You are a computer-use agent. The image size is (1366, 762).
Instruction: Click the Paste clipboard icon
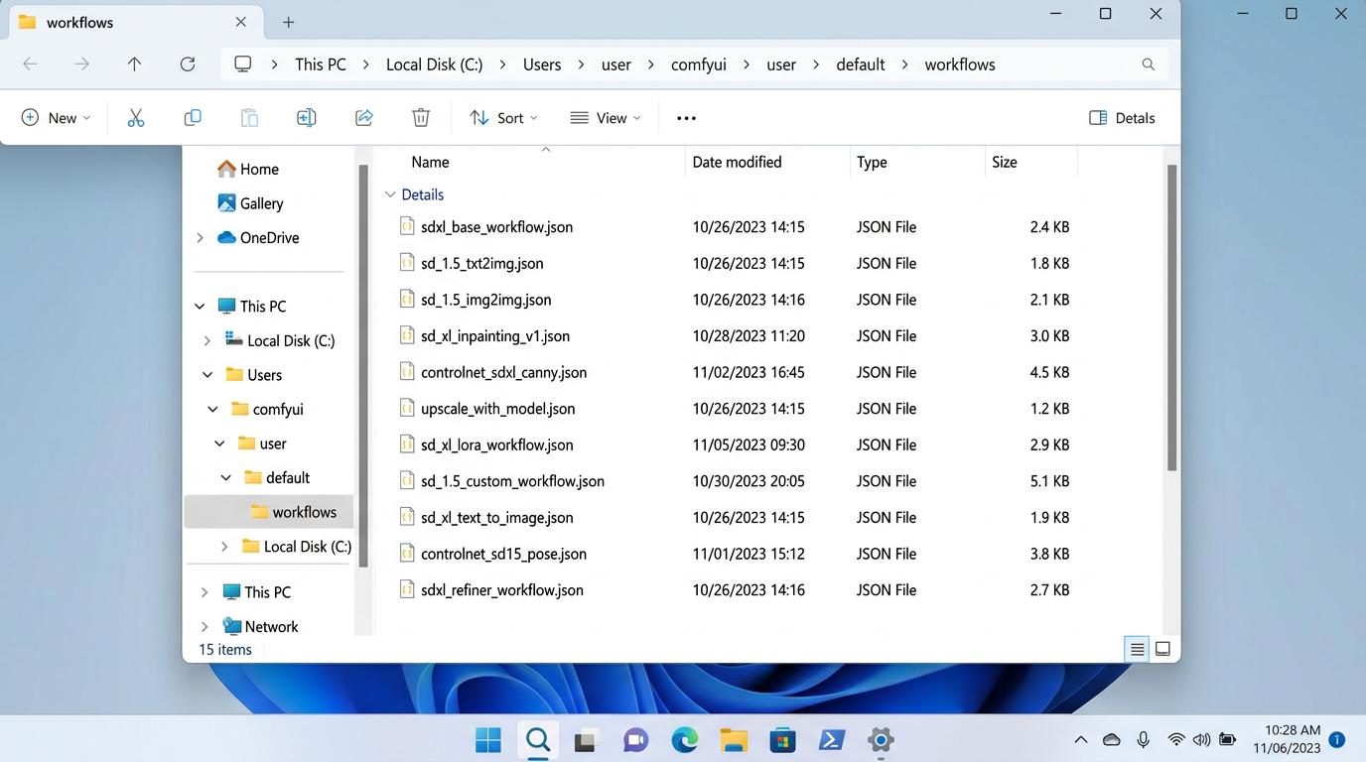249,118
